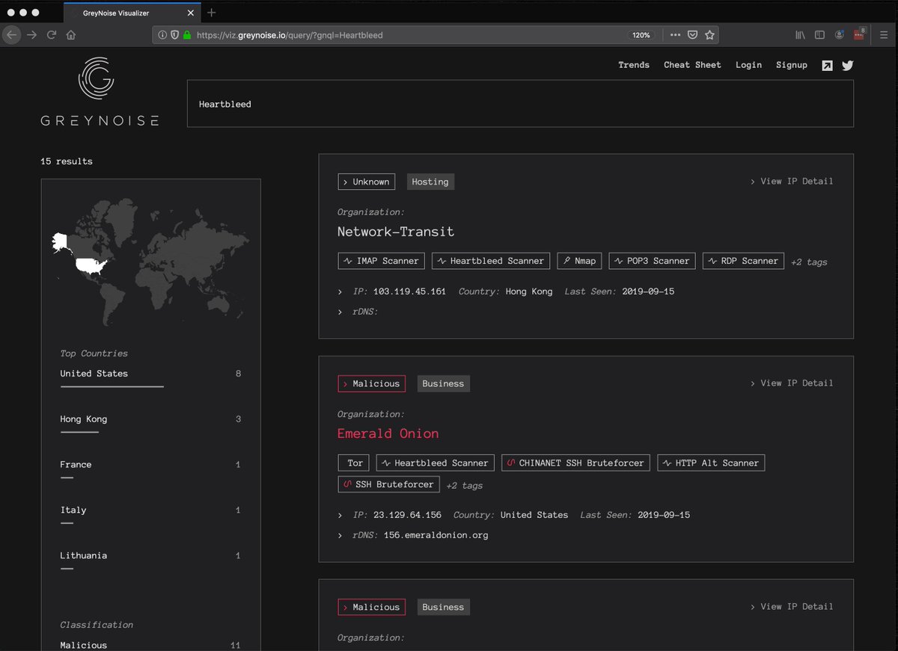Click the green padlock icon
Screen dimensions: 898x651
pyautogui.click(x=187, y=35)
